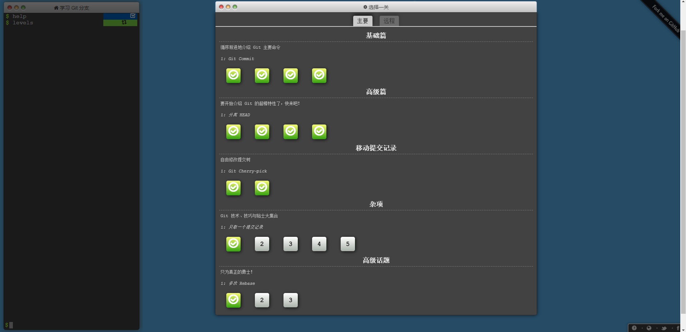Click the Twitter bird icon

(x=664, y=328)
